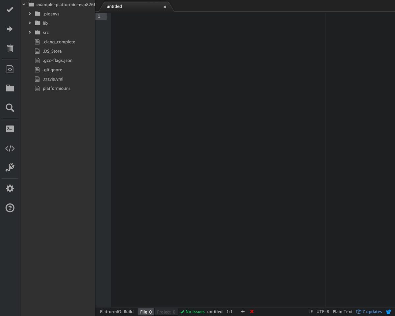Viewport: 395px width, 316px height.
Task: Click the UTF-8 encoding selector
Action: [x=323, y=312]
